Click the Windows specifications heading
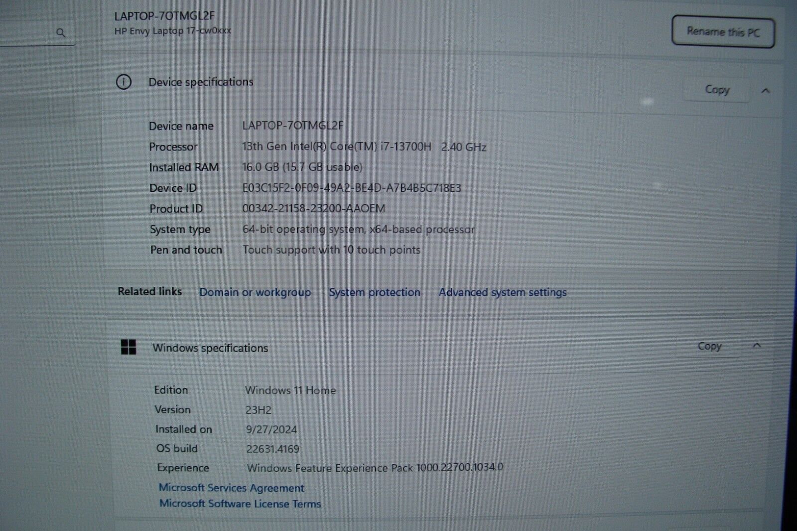Viewport: 797px width, 531px height. pyautogui.click(x=210, y=348)
